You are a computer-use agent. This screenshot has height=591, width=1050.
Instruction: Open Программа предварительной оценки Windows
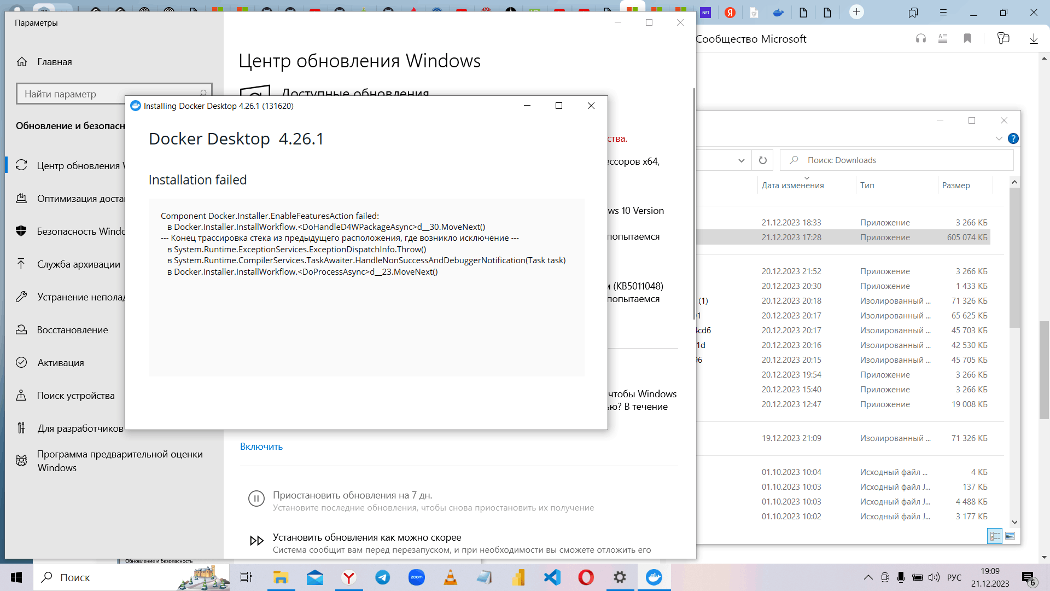click(x=109, y=461)
